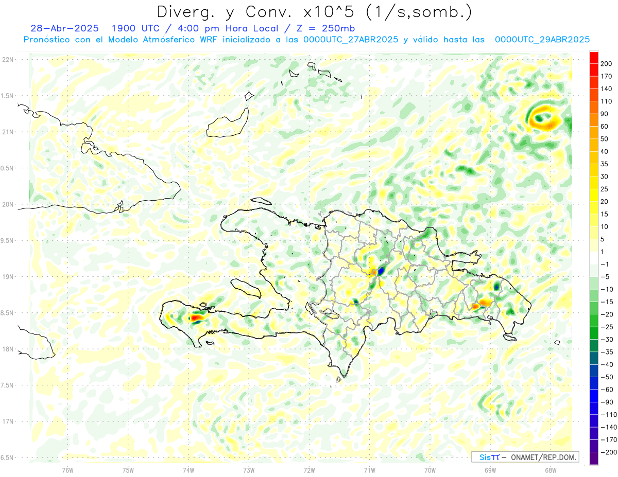Screen dimensions: 618x477
Task: Click the dark purple swatch below -200
Action: 594,458
